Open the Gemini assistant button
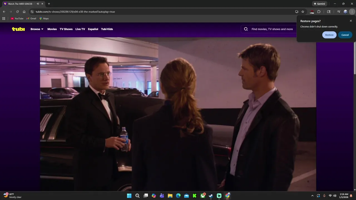The width and height of the screenshot is (356, 200). coord(319,4)
